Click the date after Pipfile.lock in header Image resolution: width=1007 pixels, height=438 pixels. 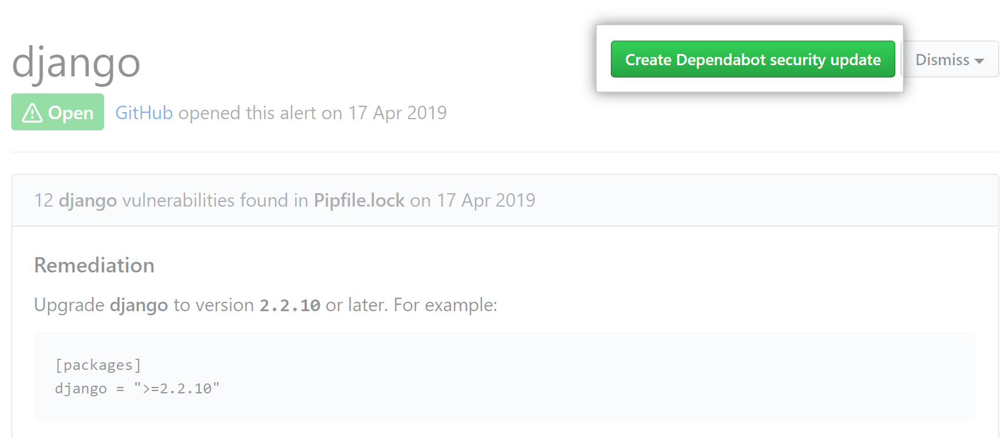486,200
